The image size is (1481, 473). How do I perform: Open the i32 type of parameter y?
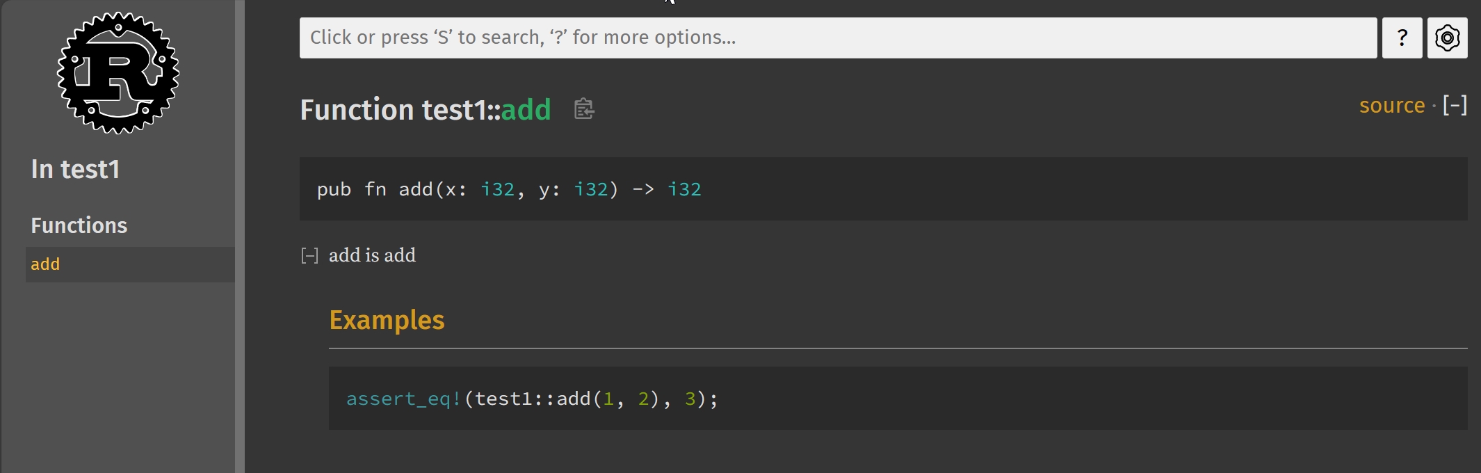pos(590,189)
